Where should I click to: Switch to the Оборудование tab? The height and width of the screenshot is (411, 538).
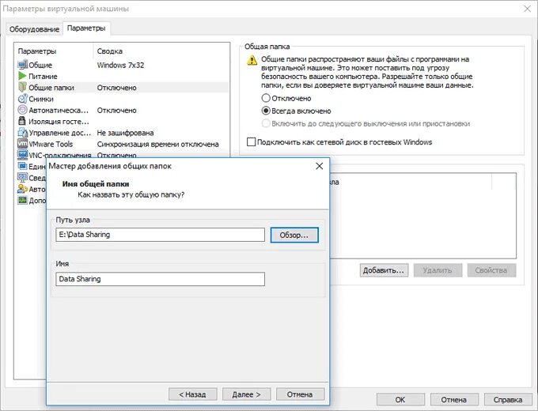click(x=34, y=29)
